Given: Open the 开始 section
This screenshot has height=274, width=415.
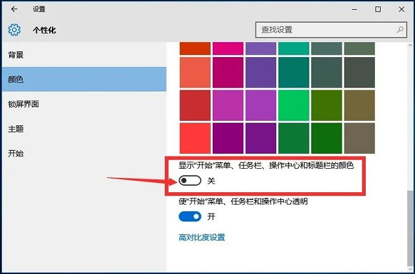Looking at the screenshot, I should coord(84,153).
